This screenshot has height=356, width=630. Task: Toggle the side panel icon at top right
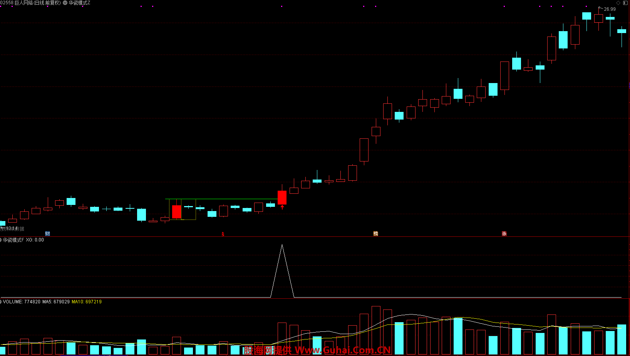point(625,3)
